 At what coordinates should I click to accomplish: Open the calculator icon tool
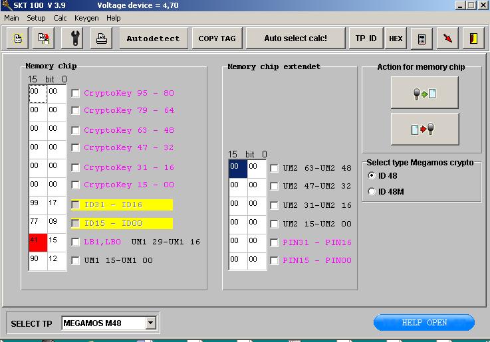[422, 39]
